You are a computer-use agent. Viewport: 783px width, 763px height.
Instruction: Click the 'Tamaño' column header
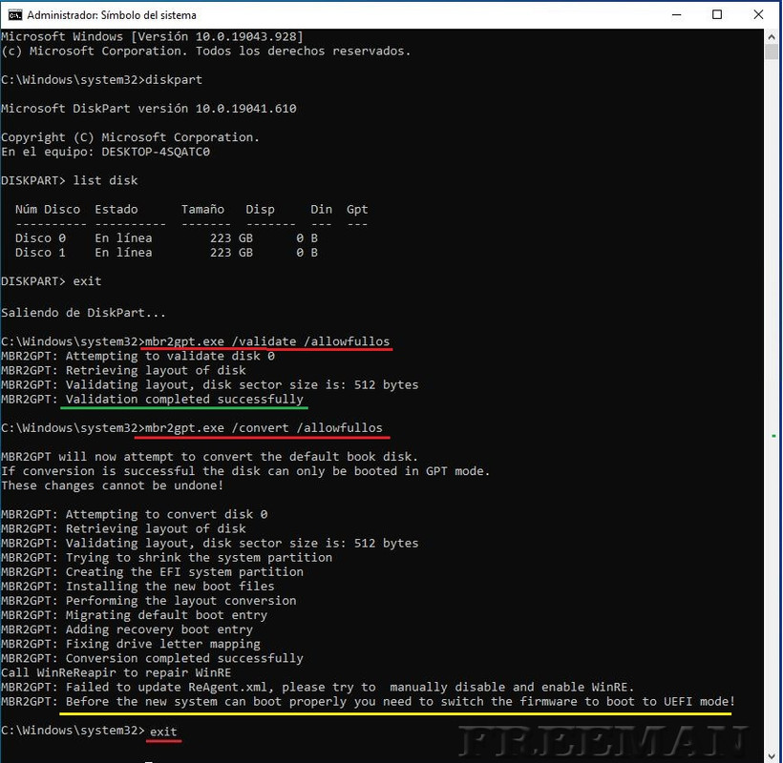(x=202, y=210)
